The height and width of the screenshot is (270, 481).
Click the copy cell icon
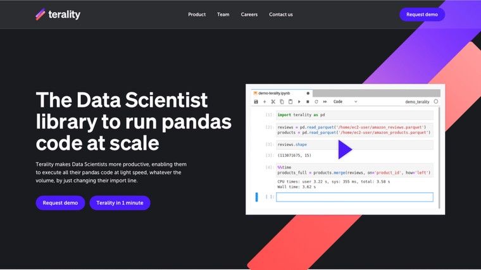coord(282,102)
